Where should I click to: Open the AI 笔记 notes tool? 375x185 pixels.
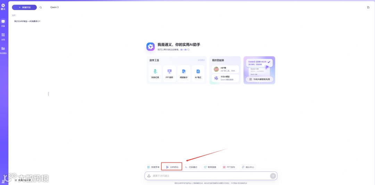pyautogui.click(x=198, y=74)
